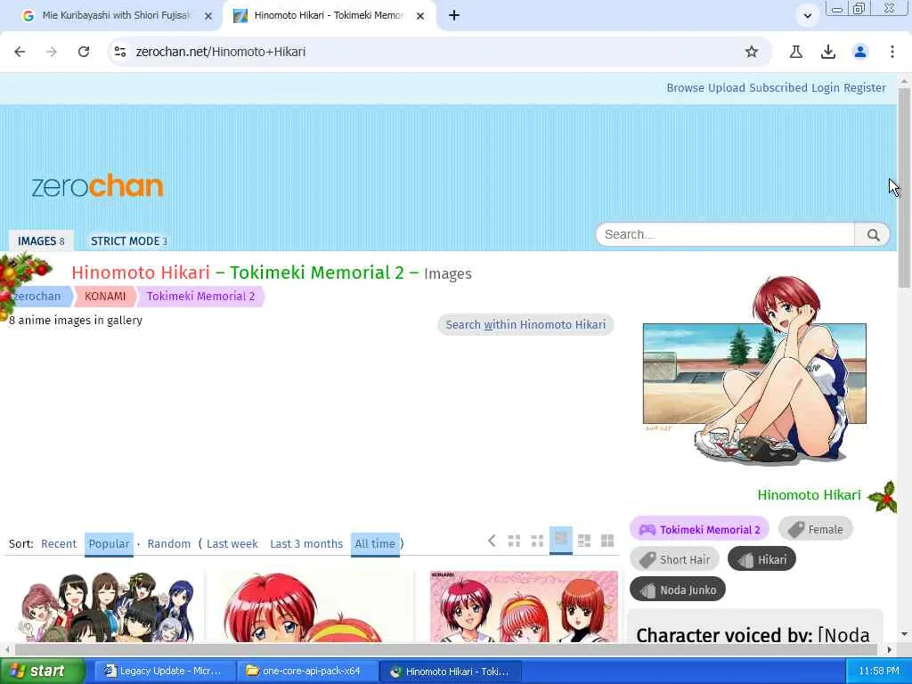
Task: Open the Hinomoto Hikari character image
Action: (755, 370)
